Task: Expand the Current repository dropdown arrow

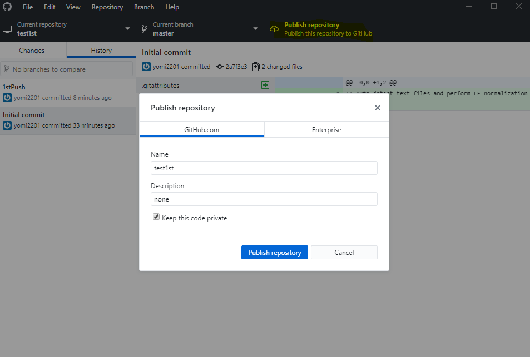Action: coord(128,29)
